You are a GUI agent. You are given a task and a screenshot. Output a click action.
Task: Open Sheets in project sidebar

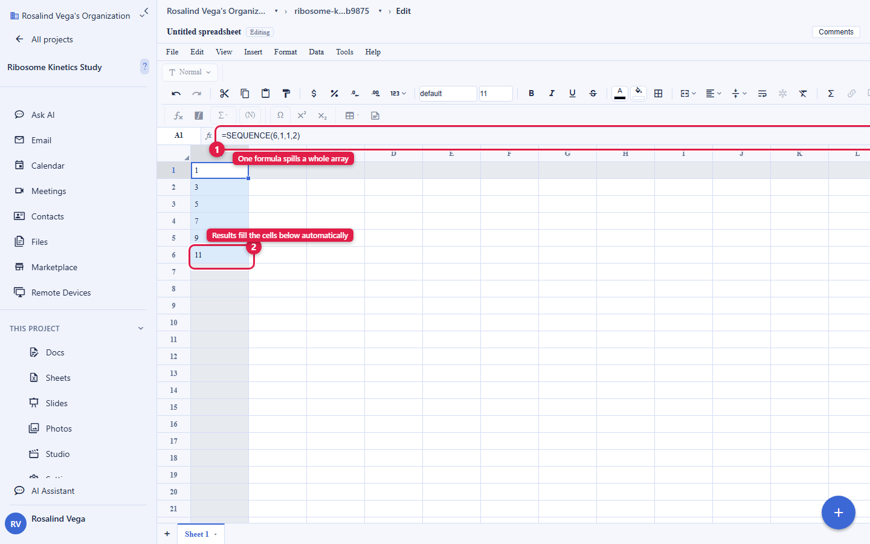click(58, 378)
